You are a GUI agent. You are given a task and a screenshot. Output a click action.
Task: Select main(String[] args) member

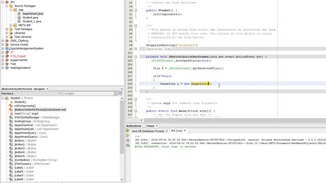26,113
